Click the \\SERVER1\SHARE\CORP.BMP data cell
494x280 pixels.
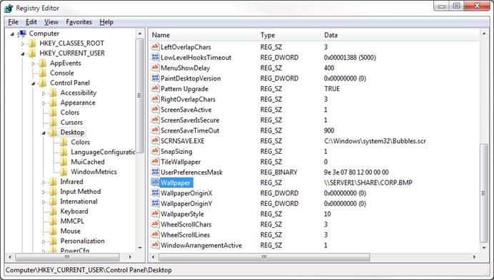(x=368, y=182)
